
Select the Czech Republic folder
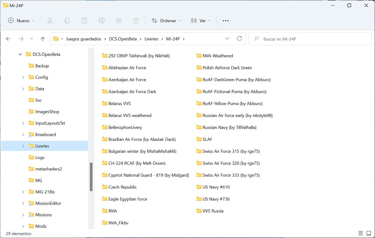[120, 187]
